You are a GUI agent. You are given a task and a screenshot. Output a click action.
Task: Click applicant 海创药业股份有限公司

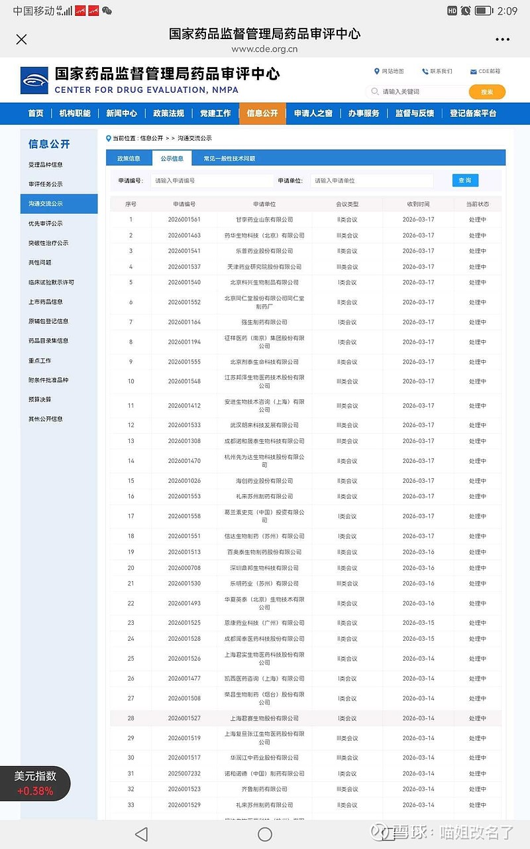pyautogui.click(x=264, y=481)
